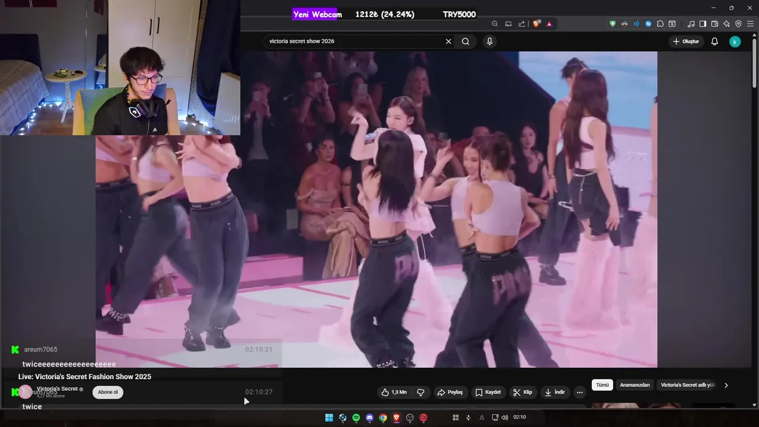Open the browser hamburger main menu
The image size is (759, 427).
(750, 24)
